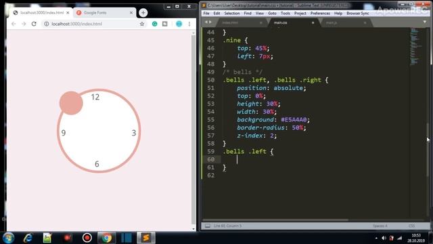Open a new Chrome tab with the plus button
433x244 pixels.
point(143,13)
